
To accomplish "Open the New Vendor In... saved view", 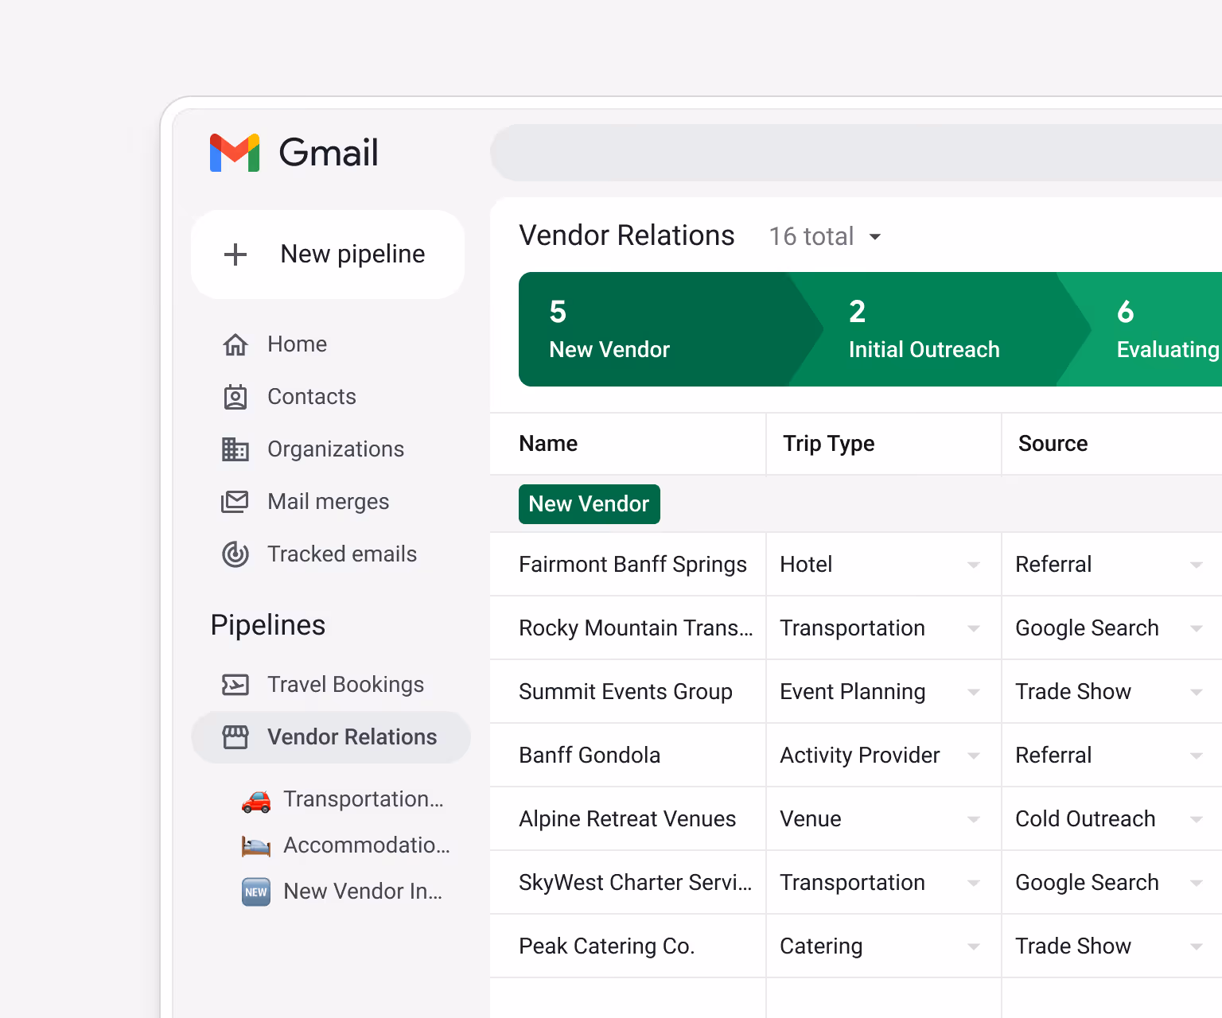I will (363, 892).
